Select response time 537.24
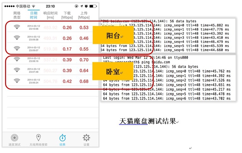Image resolution: width=242 pixels, height=153 pixels. (x=50, y=60)
